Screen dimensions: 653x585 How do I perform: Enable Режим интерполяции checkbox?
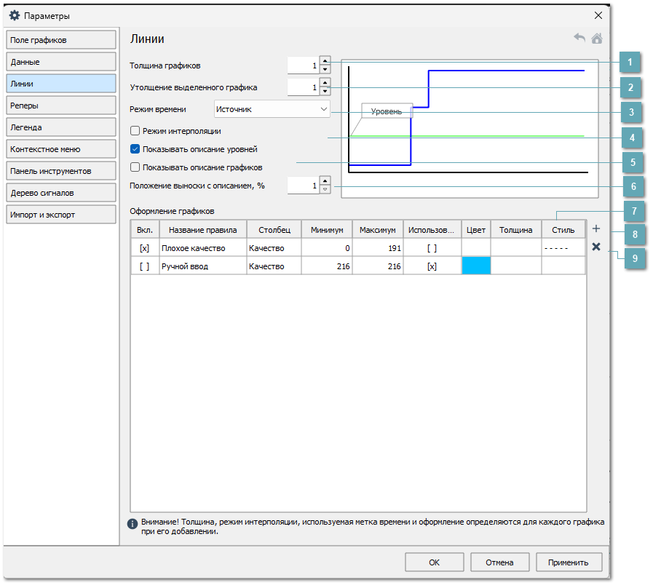[135, 131]
